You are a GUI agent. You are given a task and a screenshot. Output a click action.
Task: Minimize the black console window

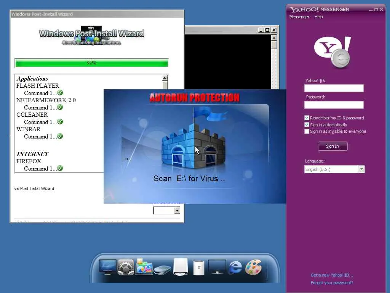pyautogui.click(x=261, y=30)
